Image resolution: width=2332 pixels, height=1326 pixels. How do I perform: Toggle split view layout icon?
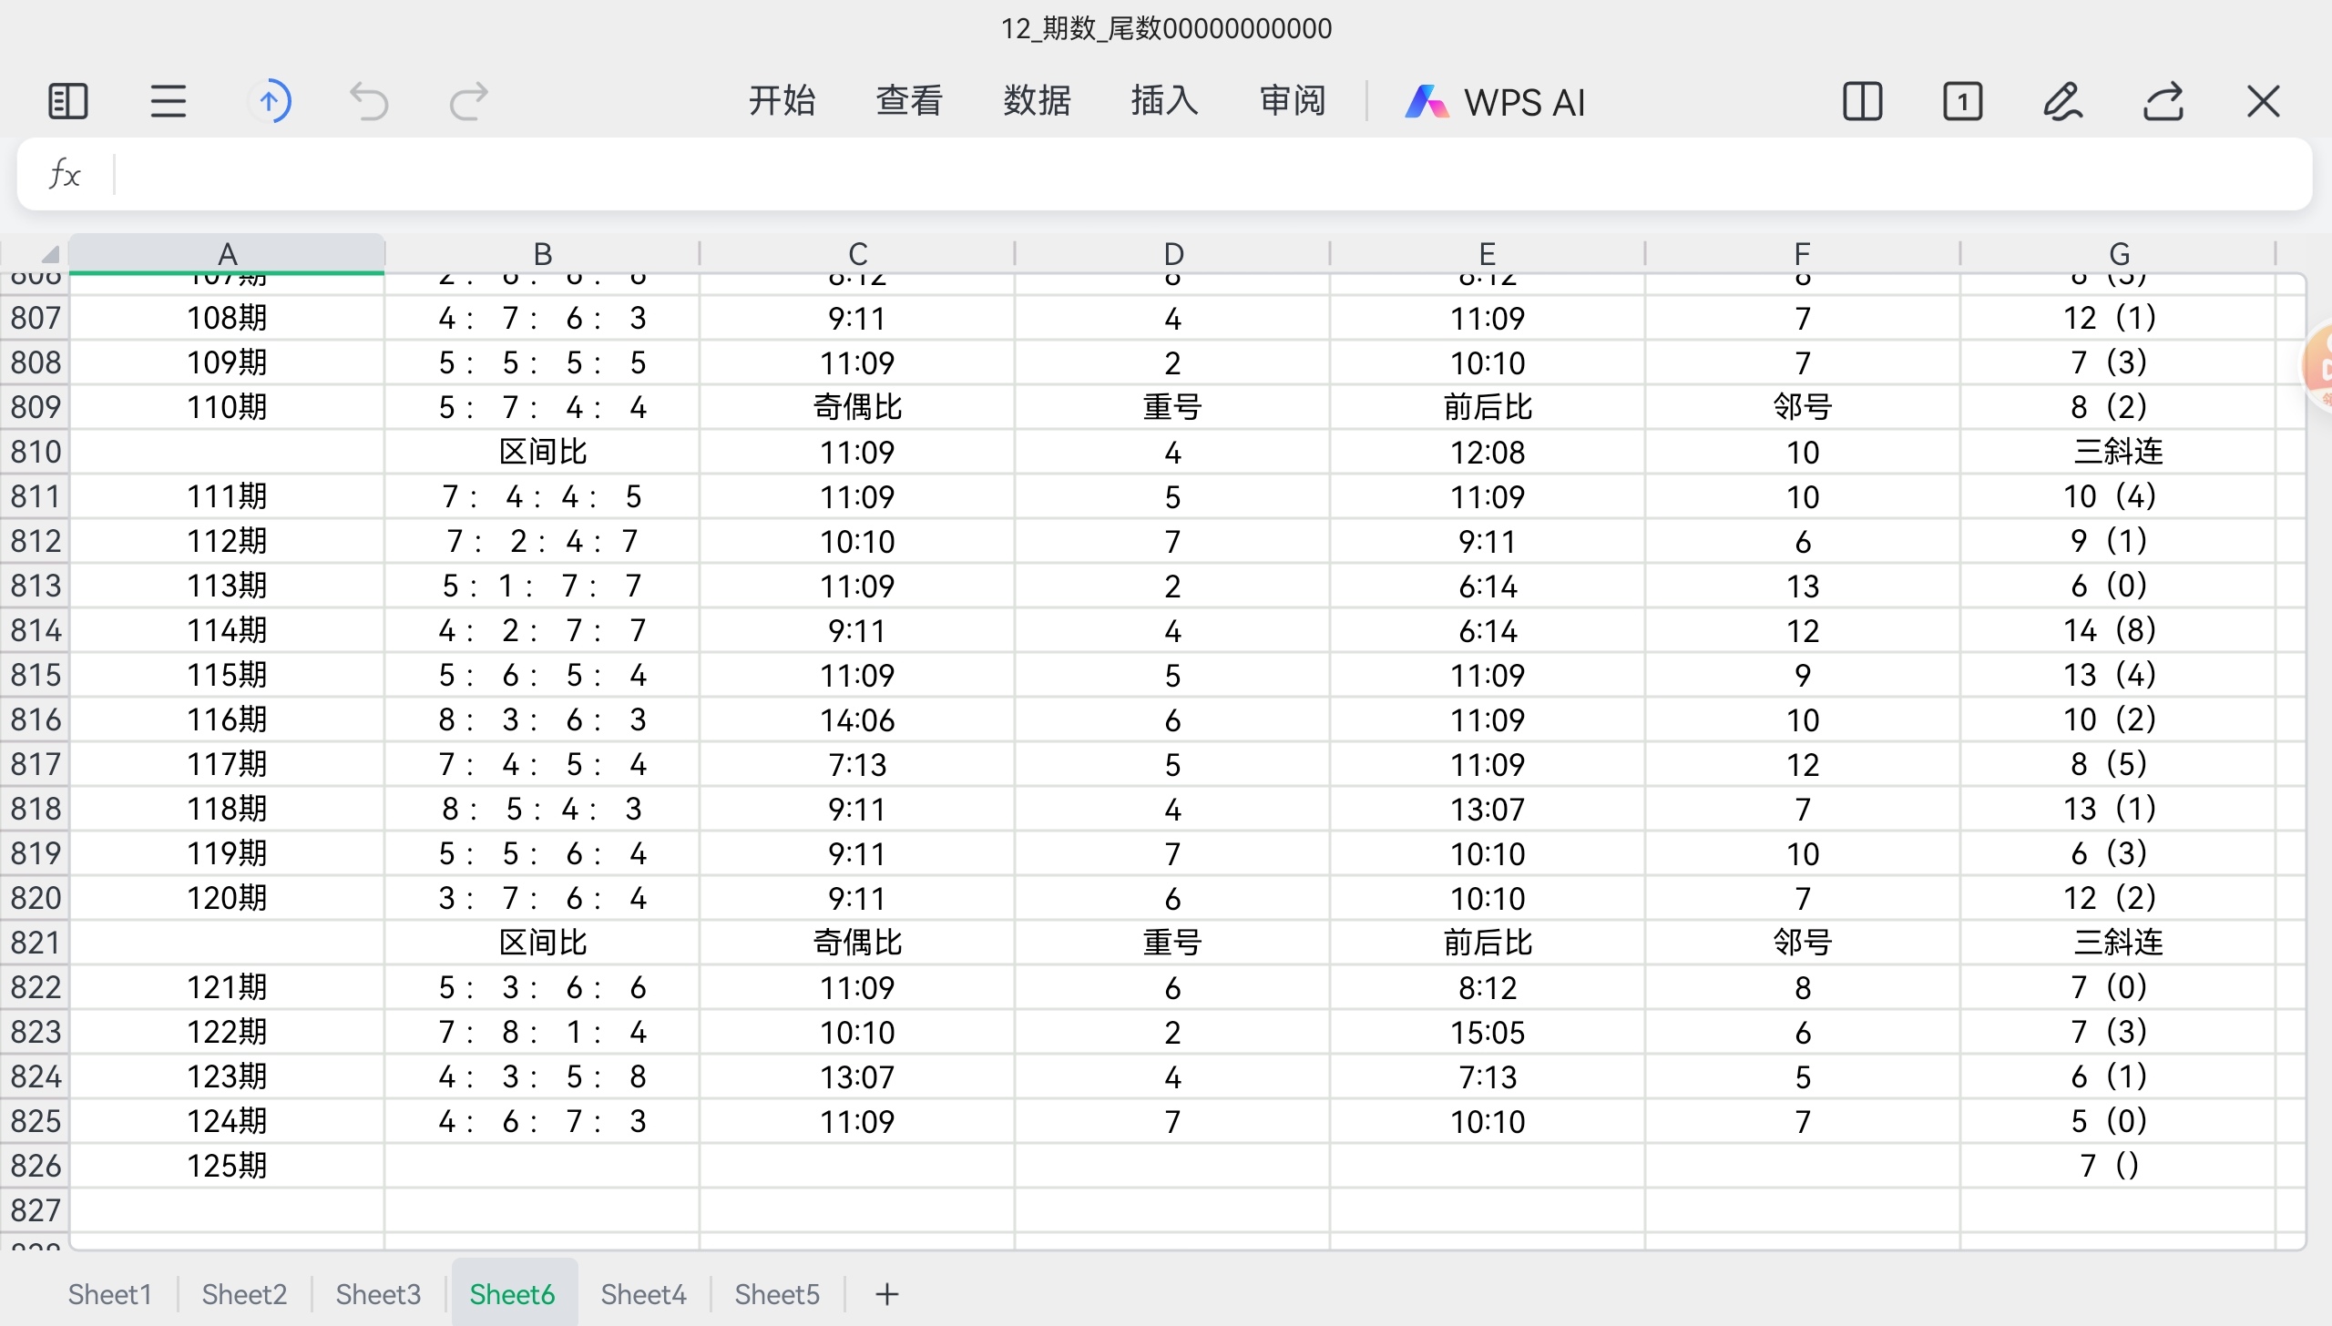point(1862,101)
